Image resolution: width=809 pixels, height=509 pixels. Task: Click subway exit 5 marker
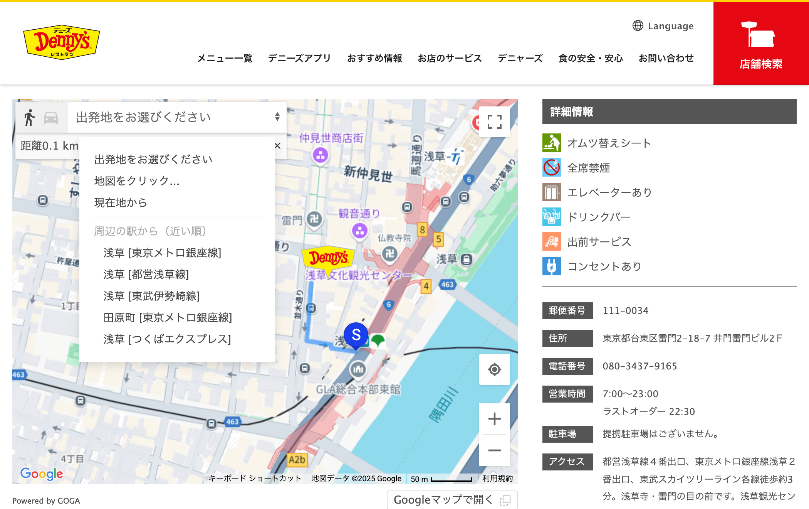[x=438, y=239]
